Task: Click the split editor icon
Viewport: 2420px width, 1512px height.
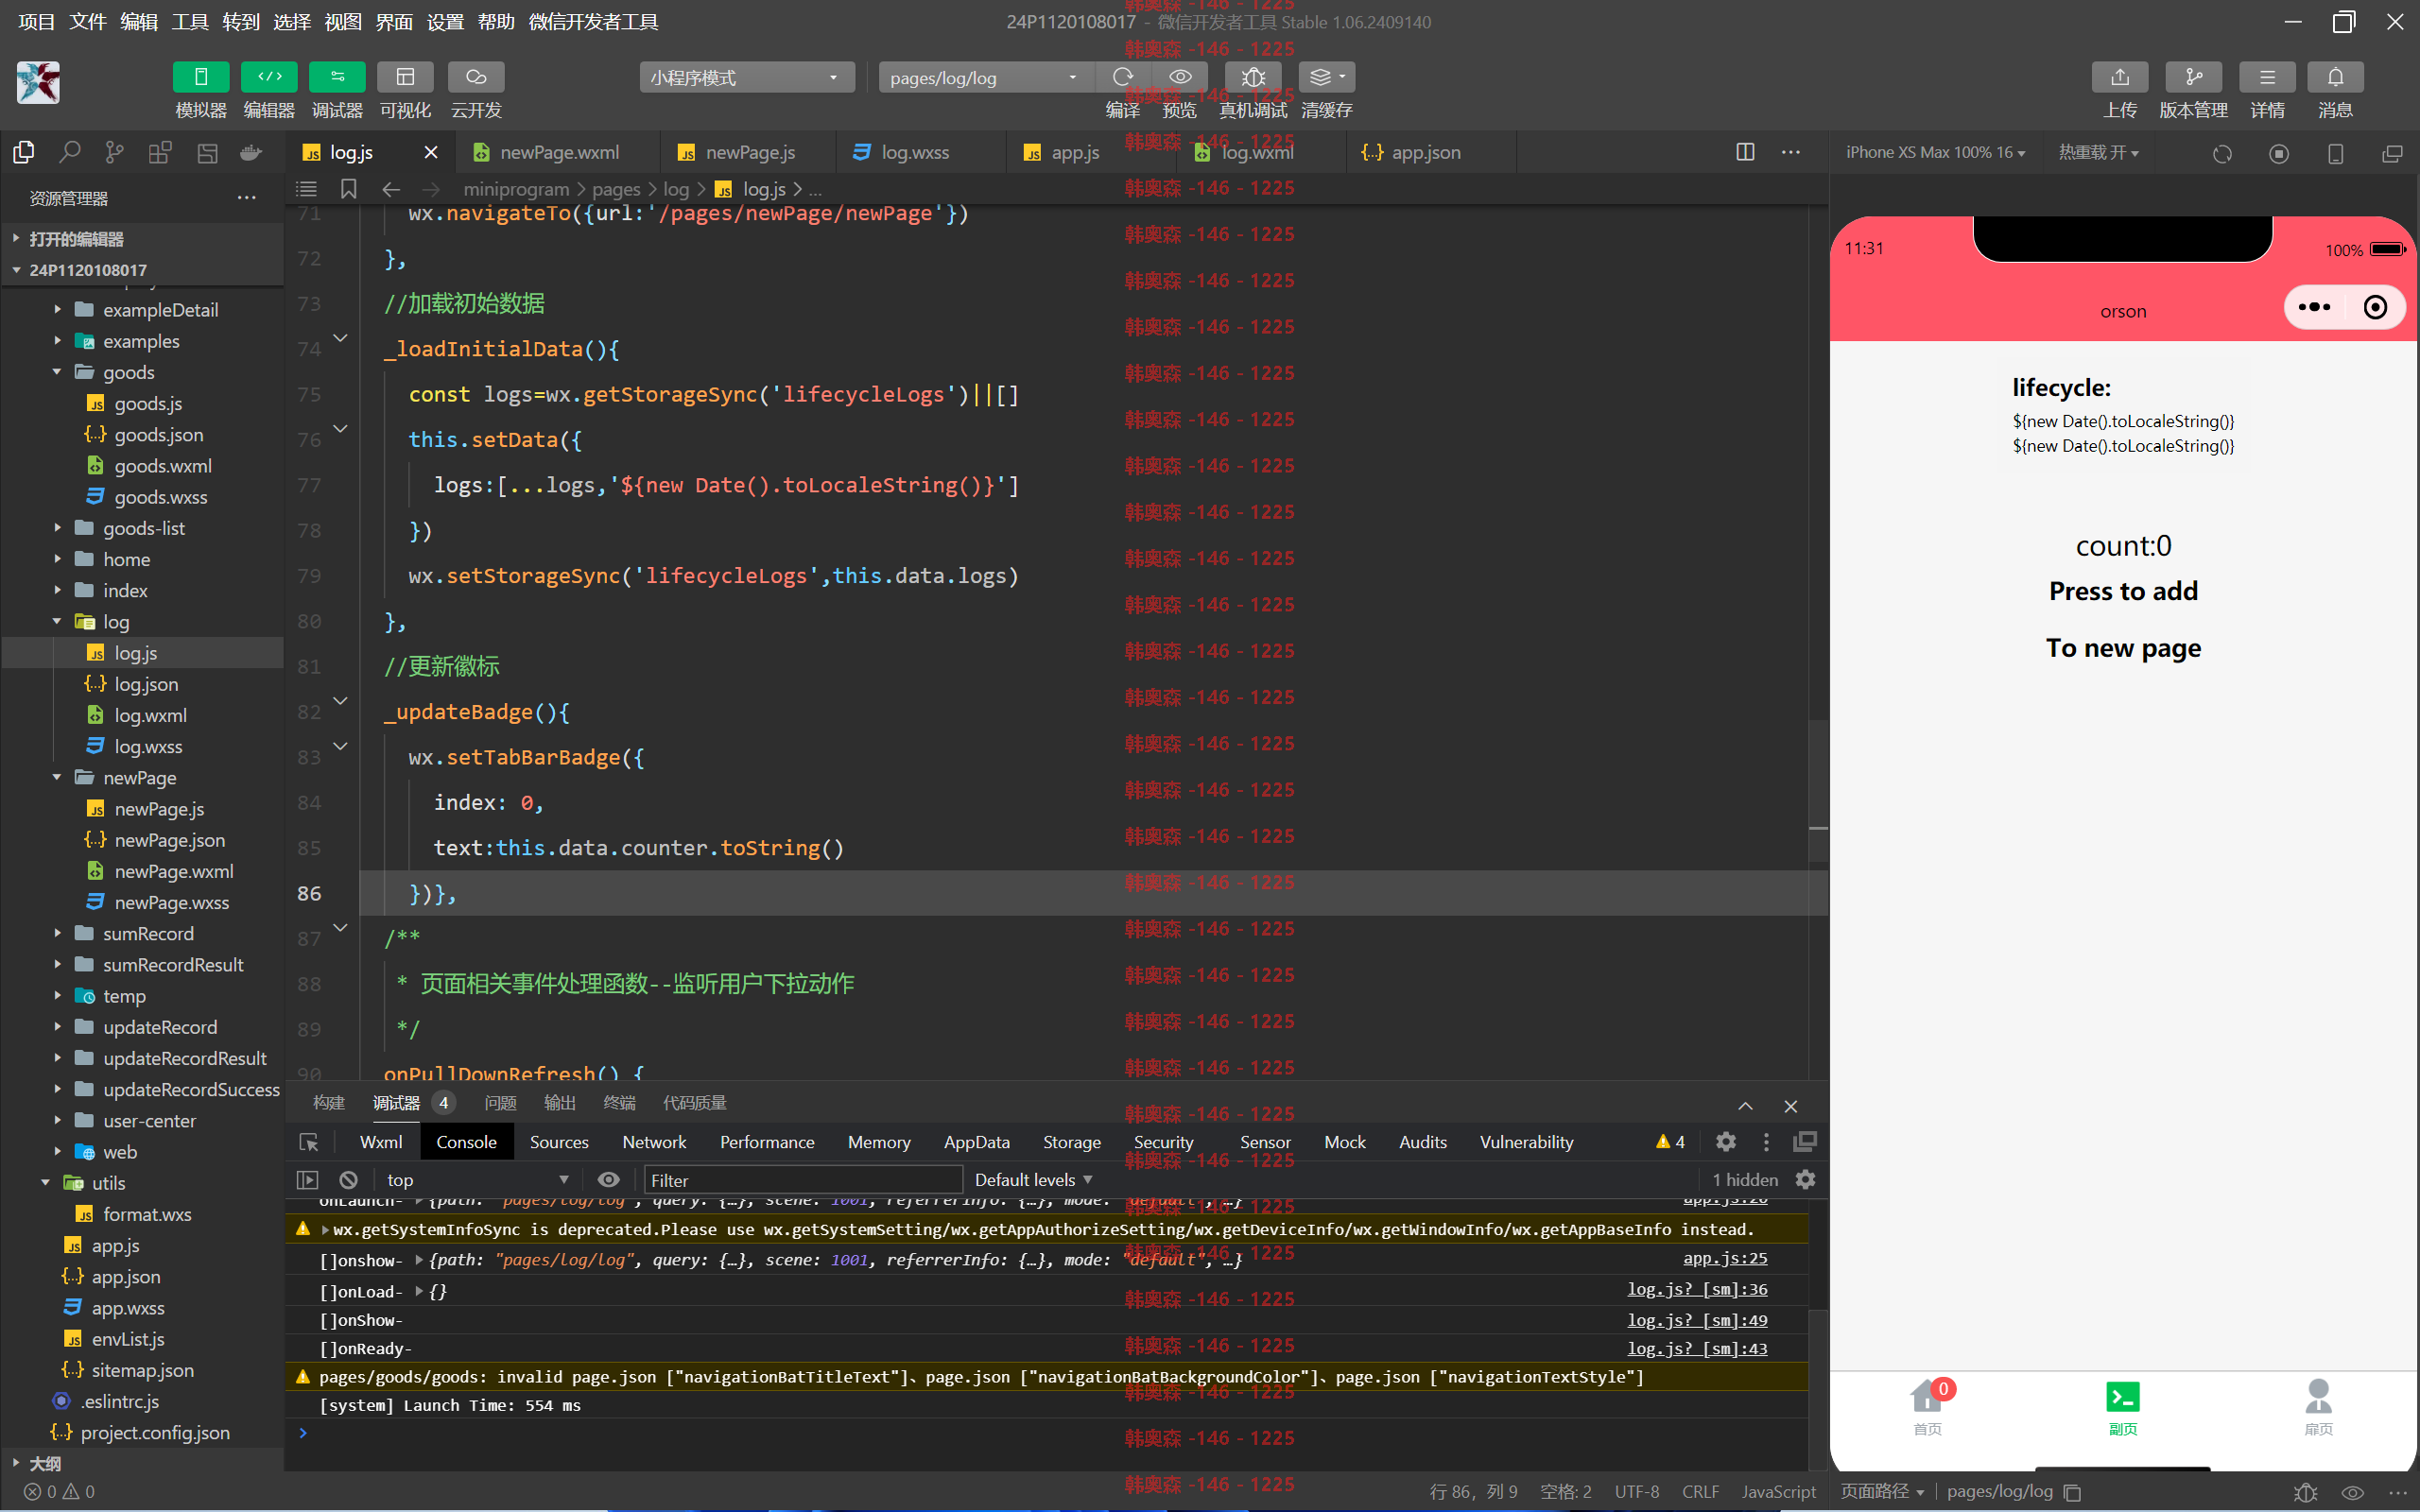Action: tap(1745, 152)
